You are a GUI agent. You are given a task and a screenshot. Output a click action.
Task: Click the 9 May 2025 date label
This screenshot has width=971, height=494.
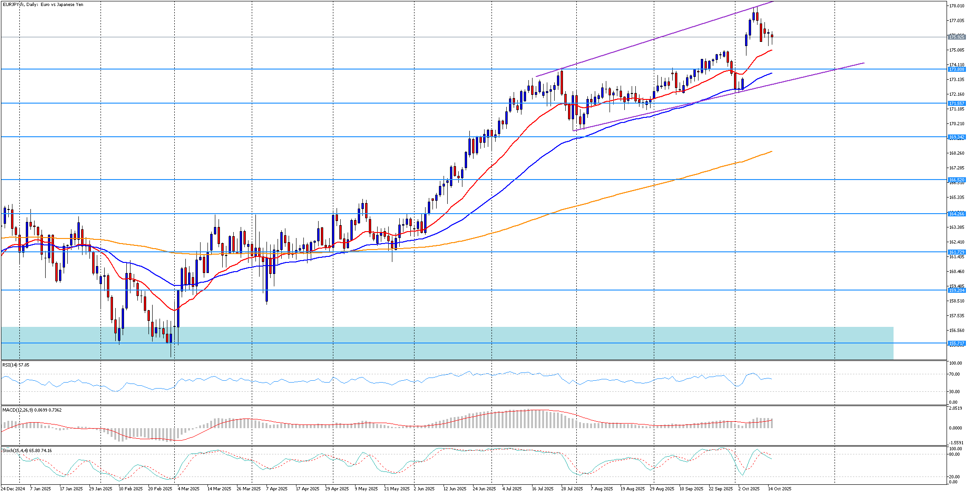pyautogui.click(x=367, y=489)
